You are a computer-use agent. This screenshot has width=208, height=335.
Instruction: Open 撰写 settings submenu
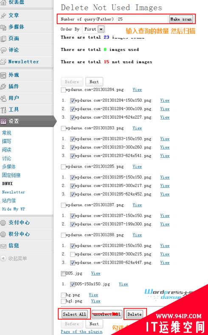7,141
